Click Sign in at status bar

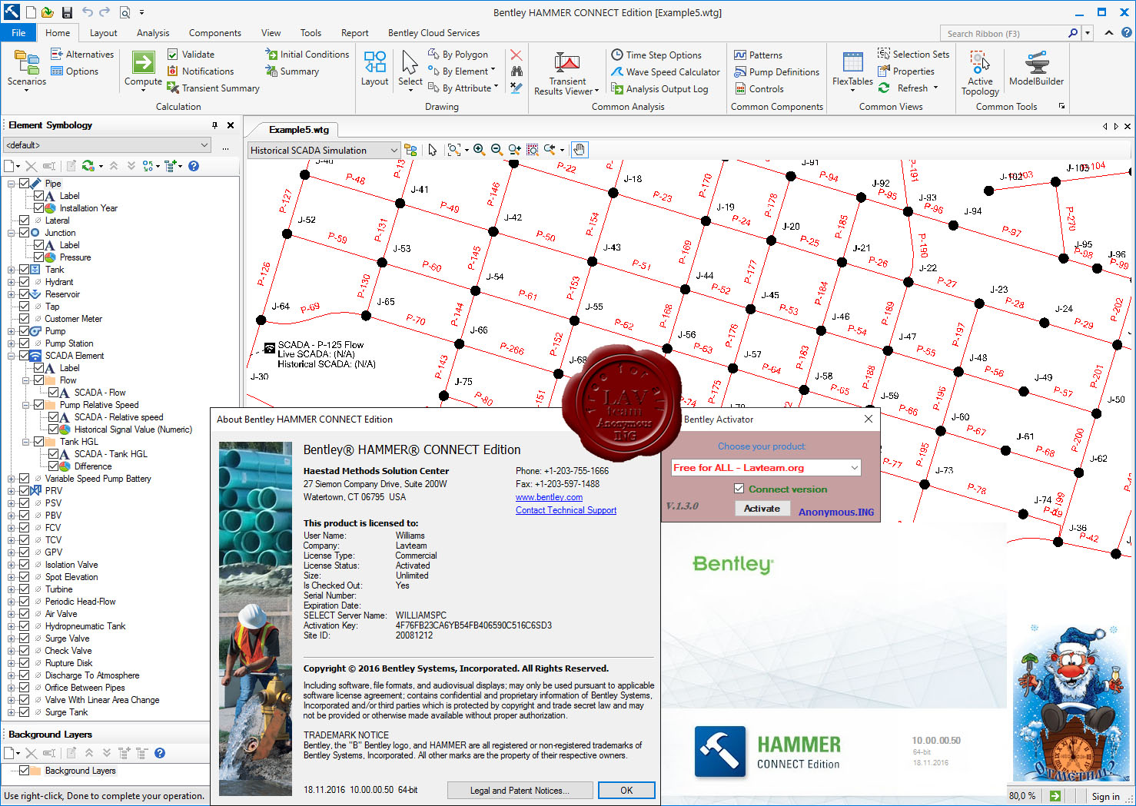pos(1105,796)
